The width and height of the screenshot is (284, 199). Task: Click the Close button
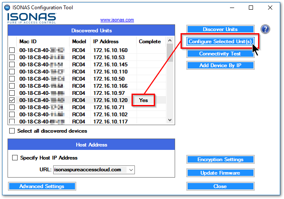[x=220, y=186]
